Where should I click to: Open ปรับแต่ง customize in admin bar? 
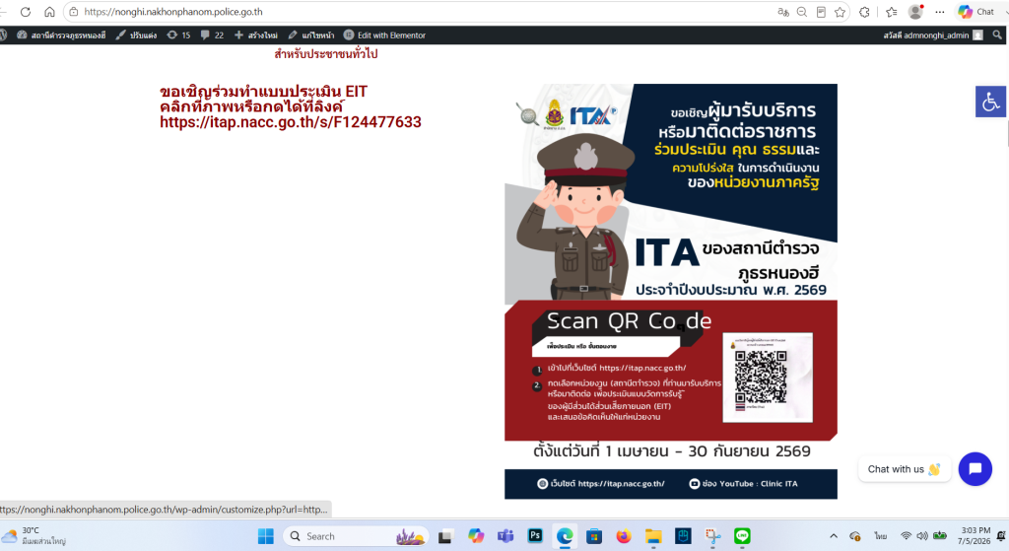[x=136, y=34]
